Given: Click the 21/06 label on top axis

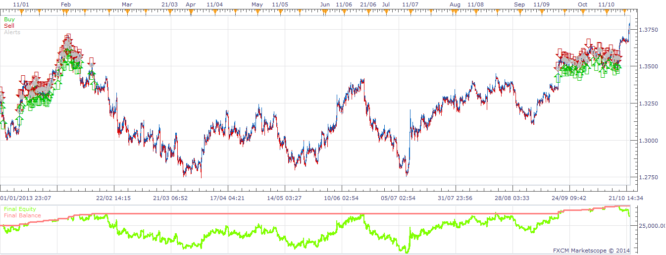Looking at the screenshot, I should coord(368,4).
